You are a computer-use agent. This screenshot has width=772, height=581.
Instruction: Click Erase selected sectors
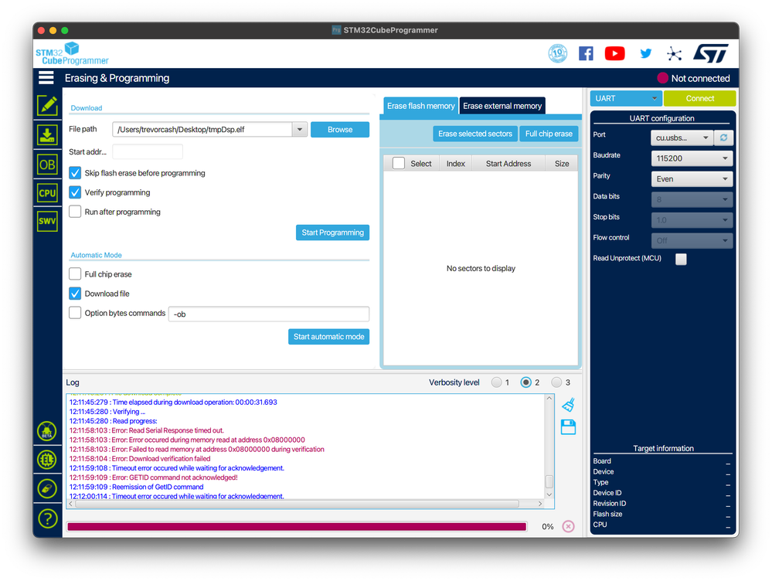(x=475, y=134)
